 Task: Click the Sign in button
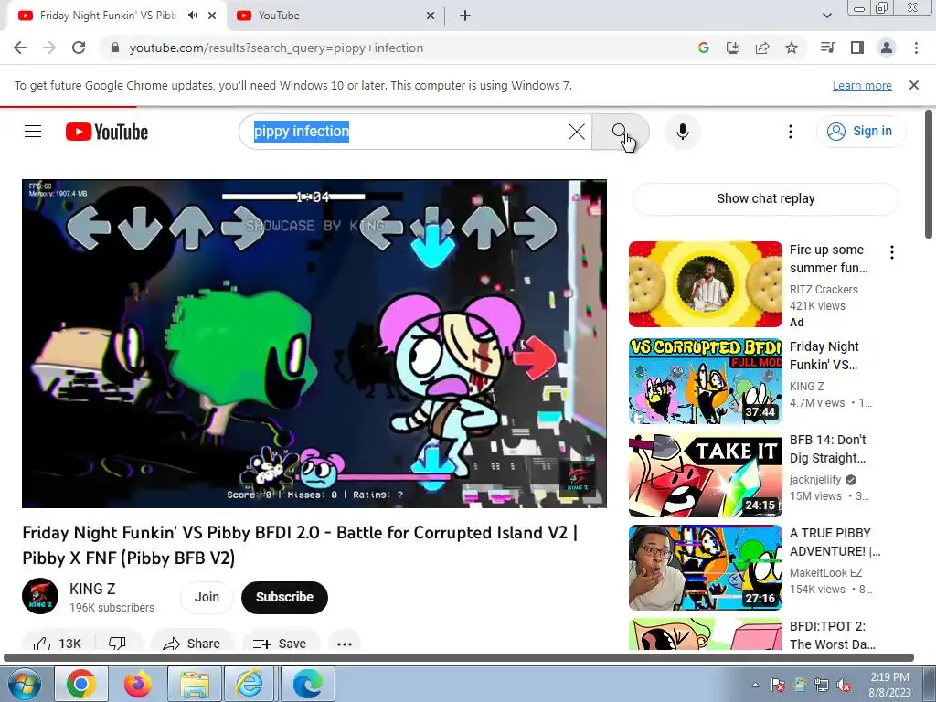point(860,132)
